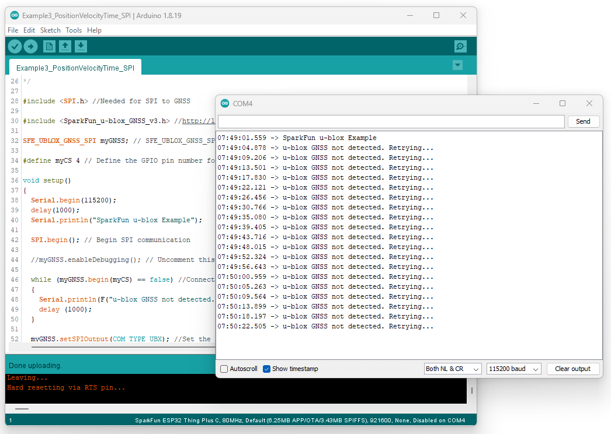
Task: Click the 'Done uploading.' status message
Action: pyautogui.click(x=35, y=366)
